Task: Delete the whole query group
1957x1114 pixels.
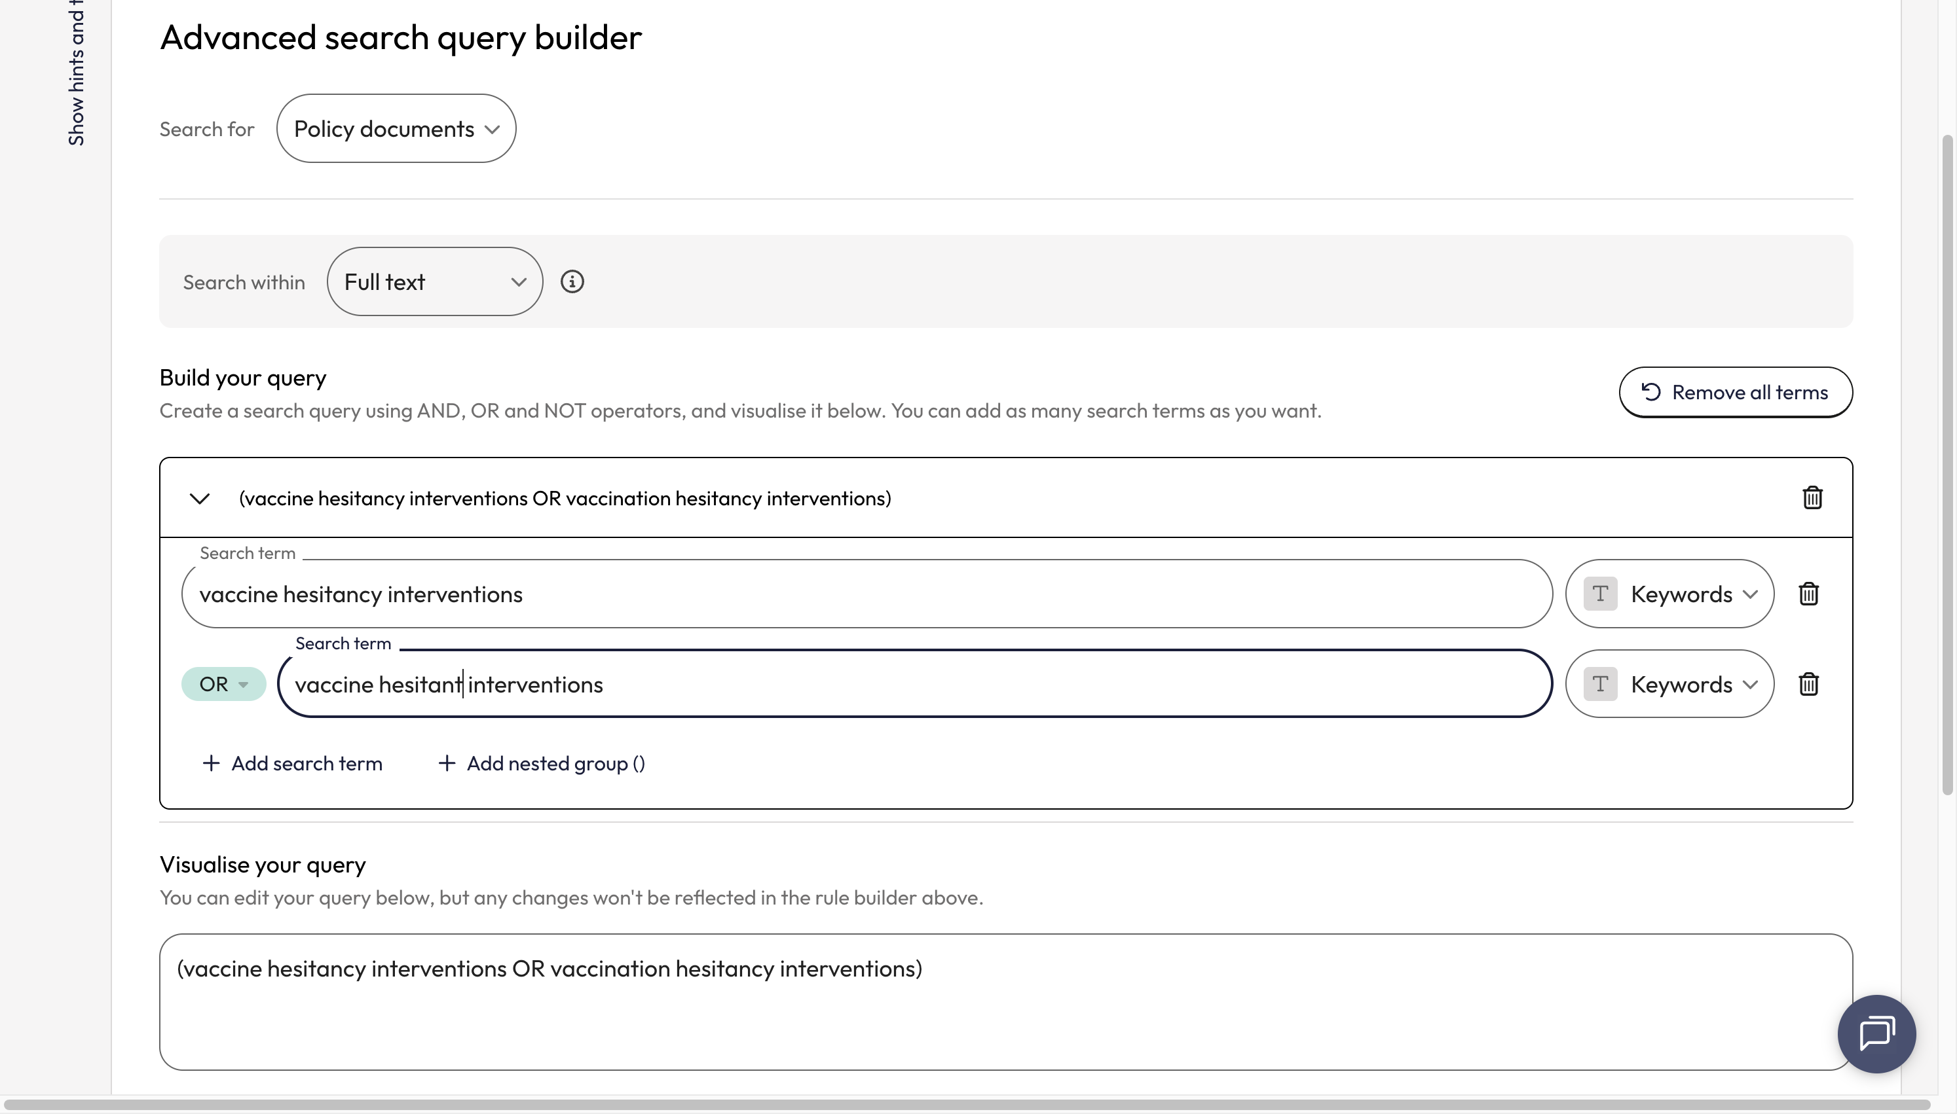Action: click(x=1812, y=497)
